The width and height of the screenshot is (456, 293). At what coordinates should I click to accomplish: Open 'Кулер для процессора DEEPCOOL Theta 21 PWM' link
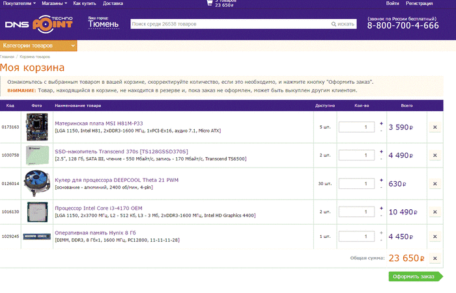click(x=117, y=180)
